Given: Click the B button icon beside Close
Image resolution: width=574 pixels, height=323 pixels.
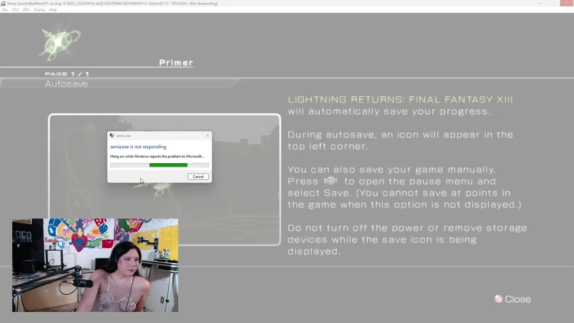Looking at the screenshot, I should pyautogui.click(x=499, y=299).
